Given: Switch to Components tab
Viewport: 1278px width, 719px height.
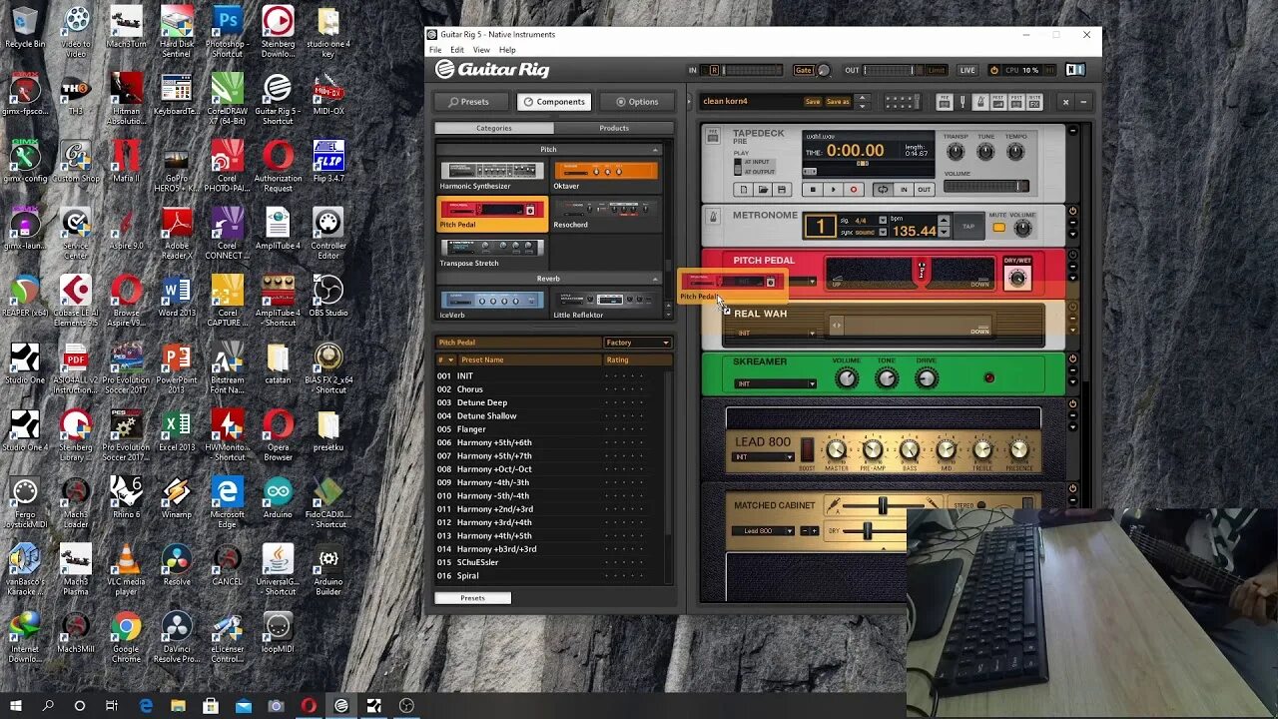Looking at the screenshot, I should point(554,102).
